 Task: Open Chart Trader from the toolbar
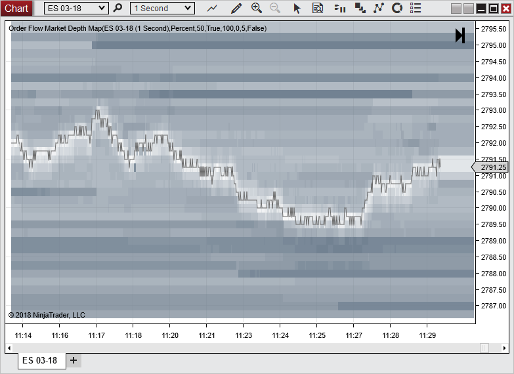coord(339,8)
